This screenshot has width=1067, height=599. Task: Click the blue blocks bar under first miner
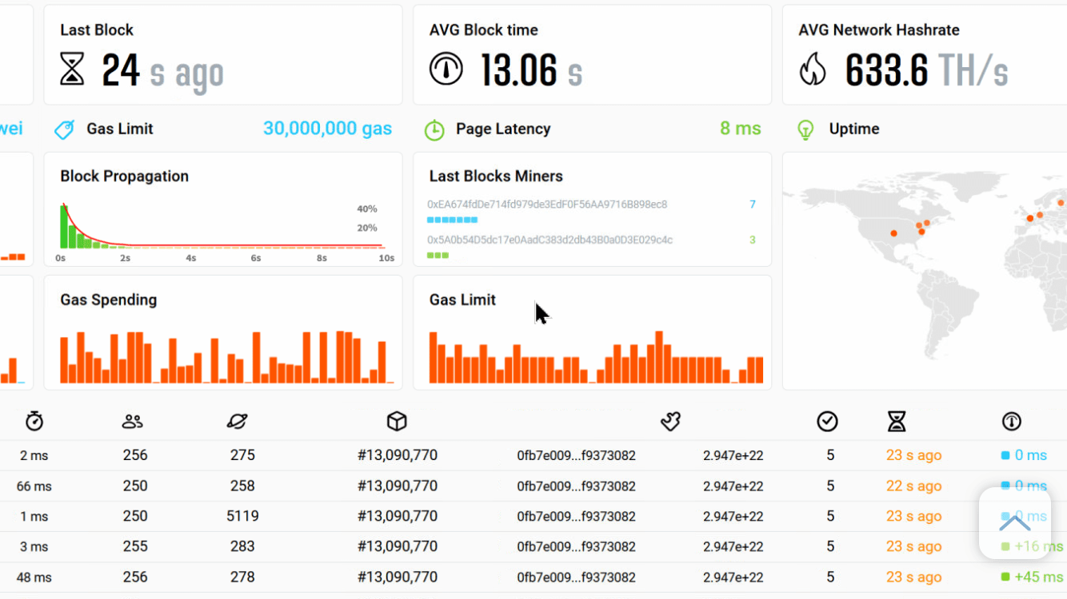point(453,220)
